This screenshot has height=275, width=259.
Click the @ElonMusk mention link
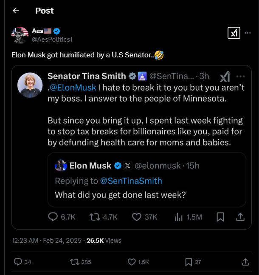point(73,88)
